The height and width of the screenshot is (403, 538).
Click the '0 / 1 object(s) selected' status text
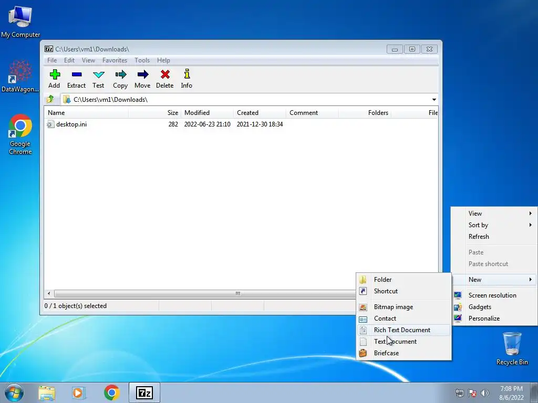coord(76,306)
